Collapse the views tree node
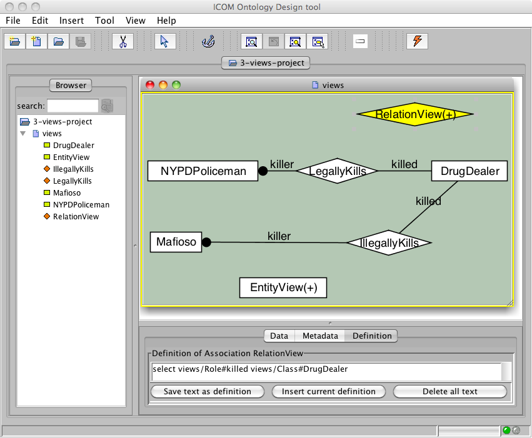The image size is (532, 438). 23,134
